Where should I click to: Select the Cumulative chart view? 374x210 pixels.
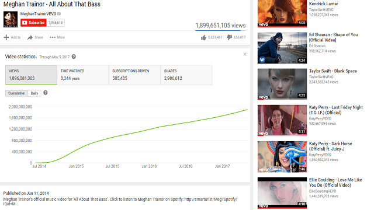[16, 93]
